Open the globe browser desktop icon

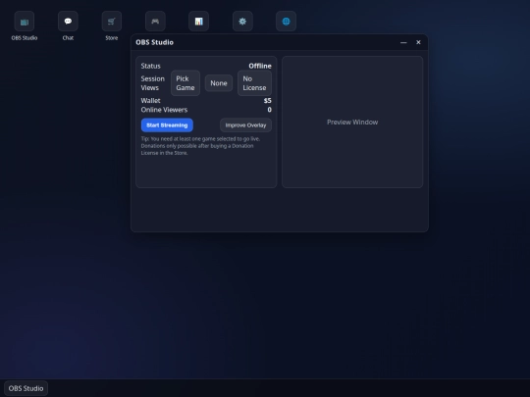[286, 22]
